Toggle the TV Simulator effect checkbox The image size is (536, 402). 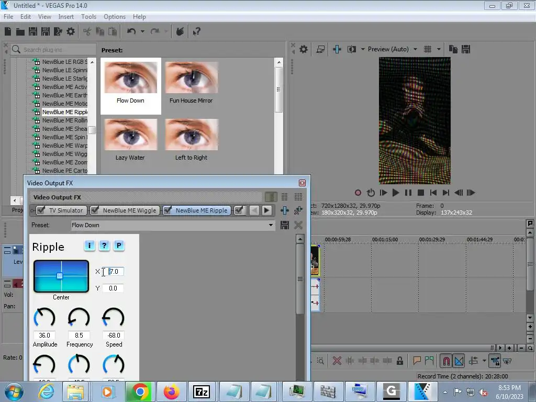coord(41,210)
